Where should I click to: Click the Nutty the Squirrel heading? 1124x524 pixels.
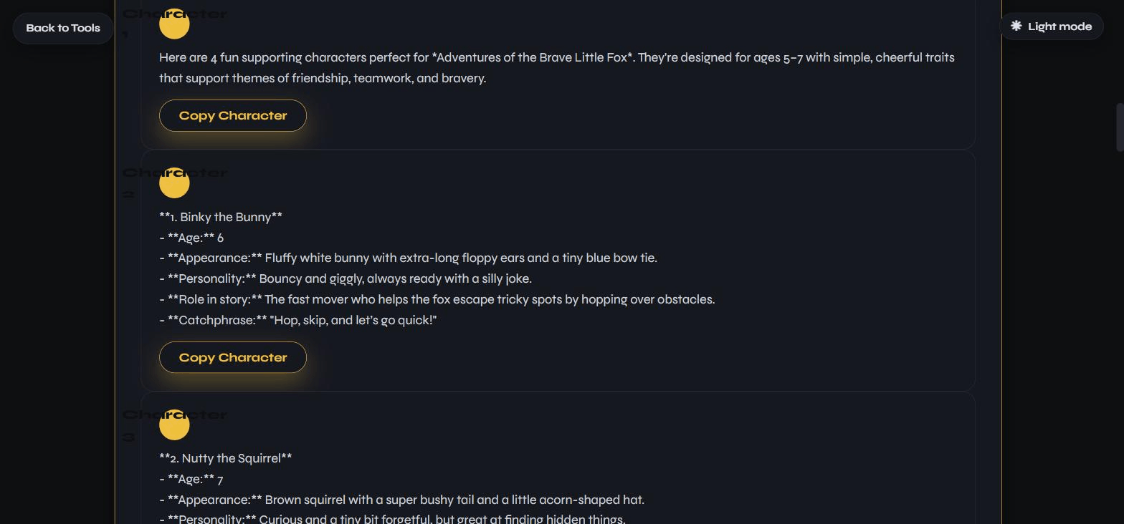click(x=225, y=458)
